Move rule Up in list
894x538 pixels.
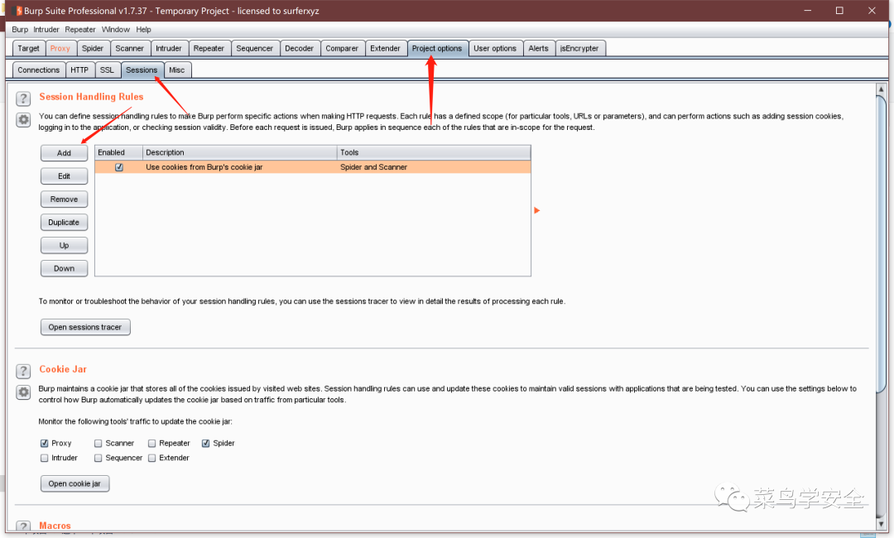click(x=64, y=246)
